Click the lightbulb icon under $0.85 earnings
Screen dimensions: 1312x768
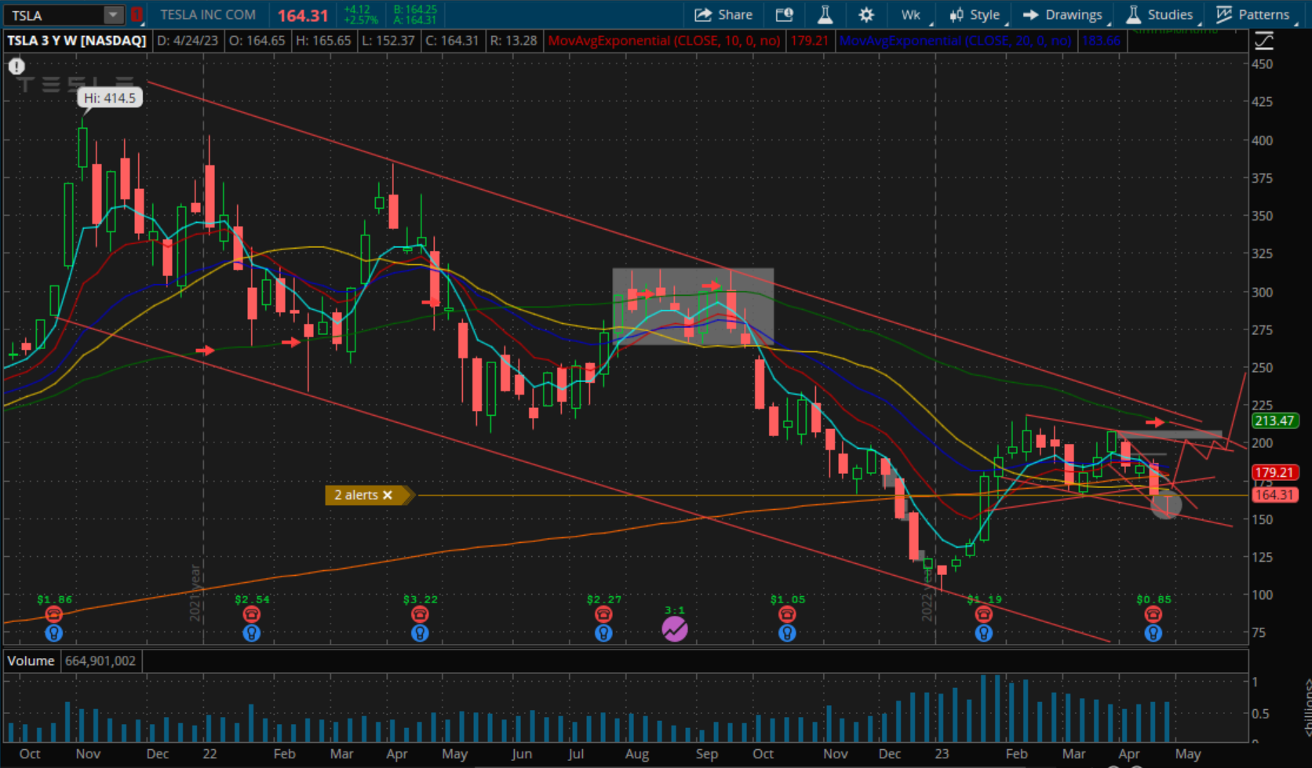pos(1153,633)
